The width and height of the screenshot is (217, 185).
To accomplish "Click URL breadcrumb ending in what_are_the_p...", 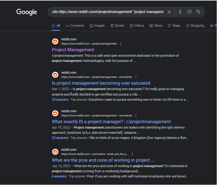I will click(95, 154).
